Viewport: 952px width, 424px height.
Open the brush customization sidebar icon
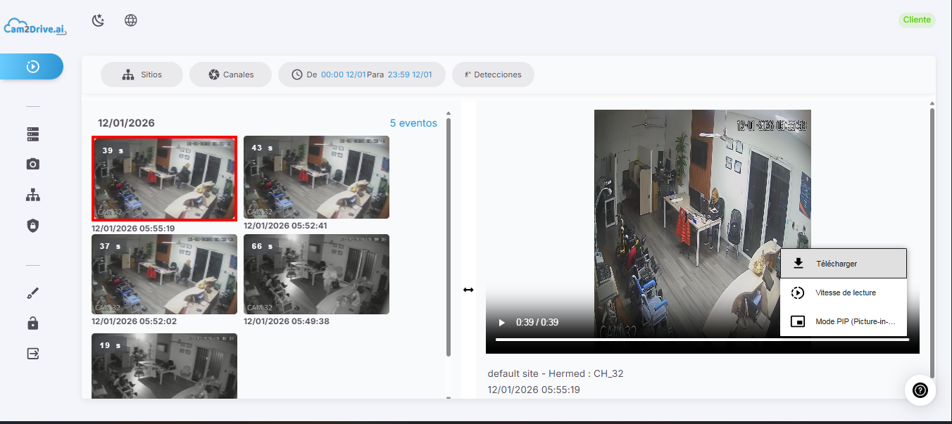click(x=33, y=293)
